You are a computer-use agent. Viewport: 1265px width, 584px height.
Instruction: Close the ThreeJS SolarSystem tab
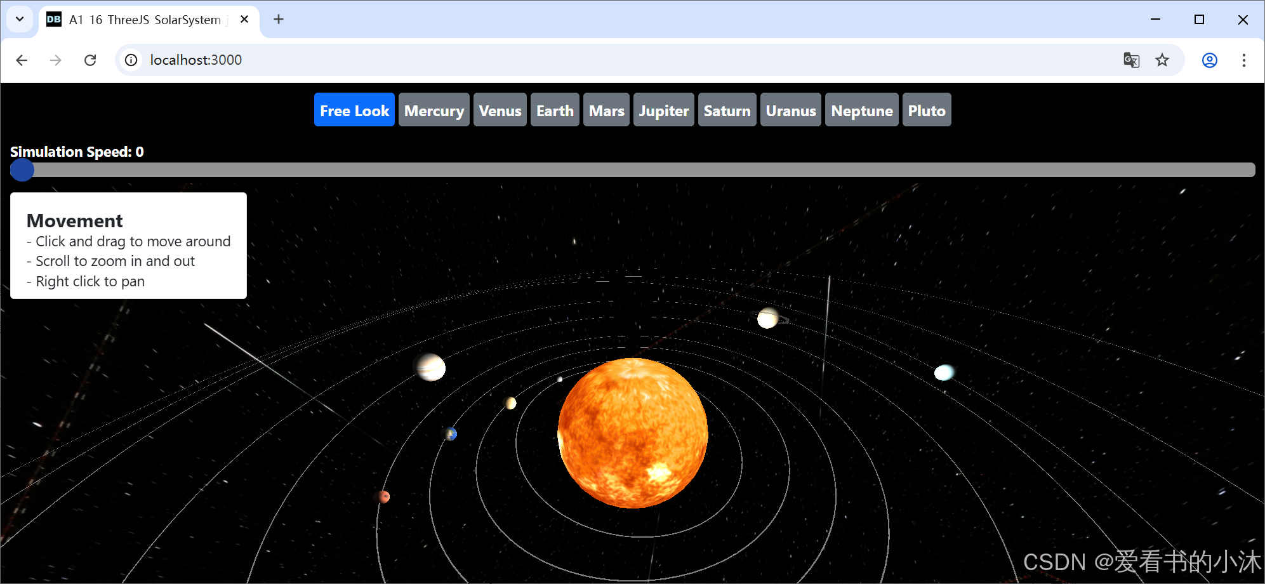click(x=244, y=19)
